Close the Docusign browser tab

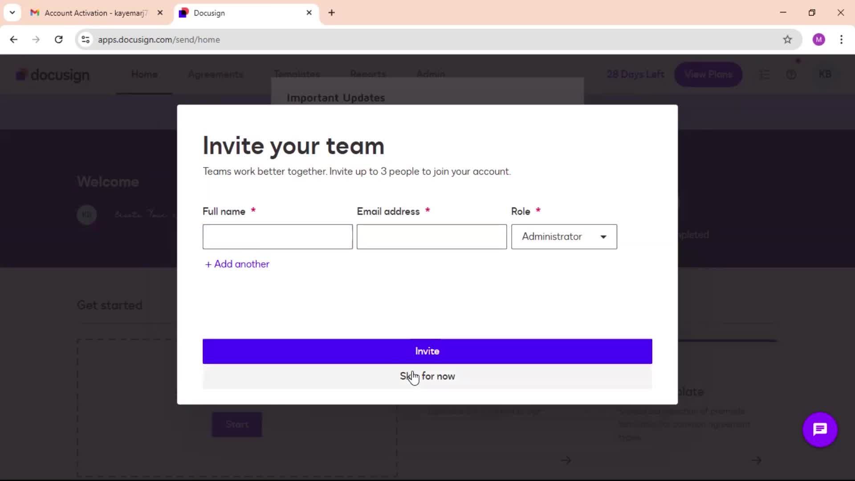(x=309, y=13)
